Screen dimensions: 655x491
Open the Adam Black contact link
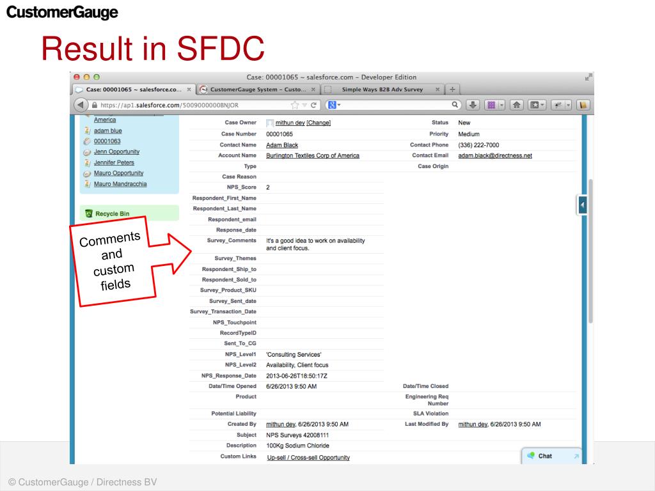(x=282, y=145)
